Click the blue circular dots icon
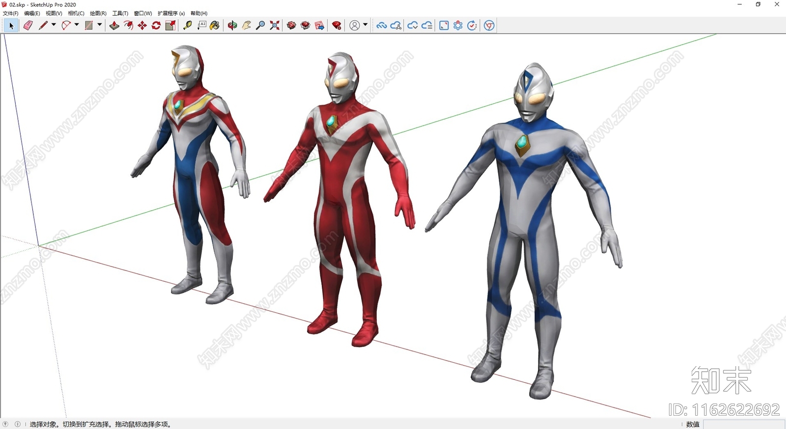Image resolution: width=786 pixels, height=429 pixels. 458,26
